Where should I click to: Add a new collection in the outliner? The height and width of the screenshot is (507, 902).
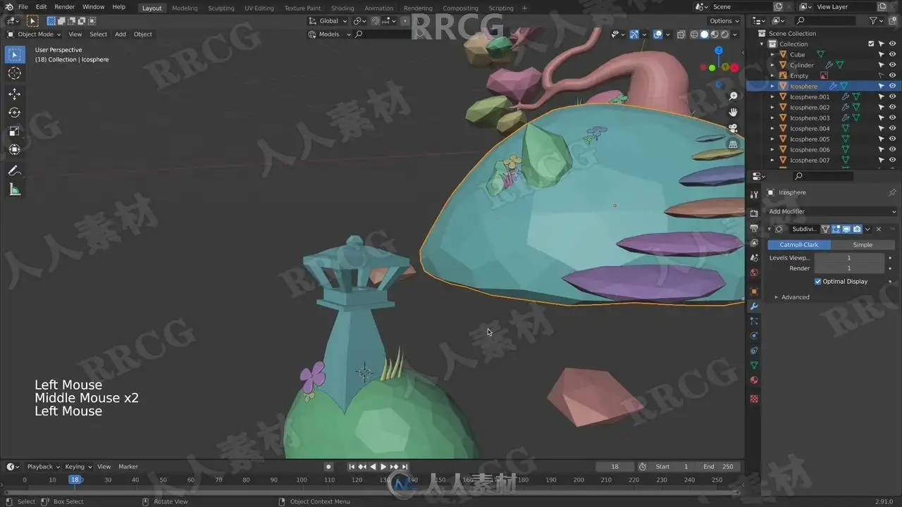(x=892, y=21)
